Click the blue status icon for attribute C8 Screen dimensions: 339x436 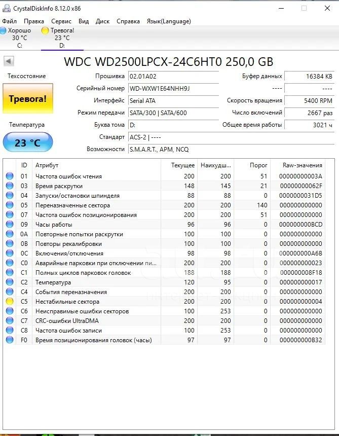coord(10,330)
